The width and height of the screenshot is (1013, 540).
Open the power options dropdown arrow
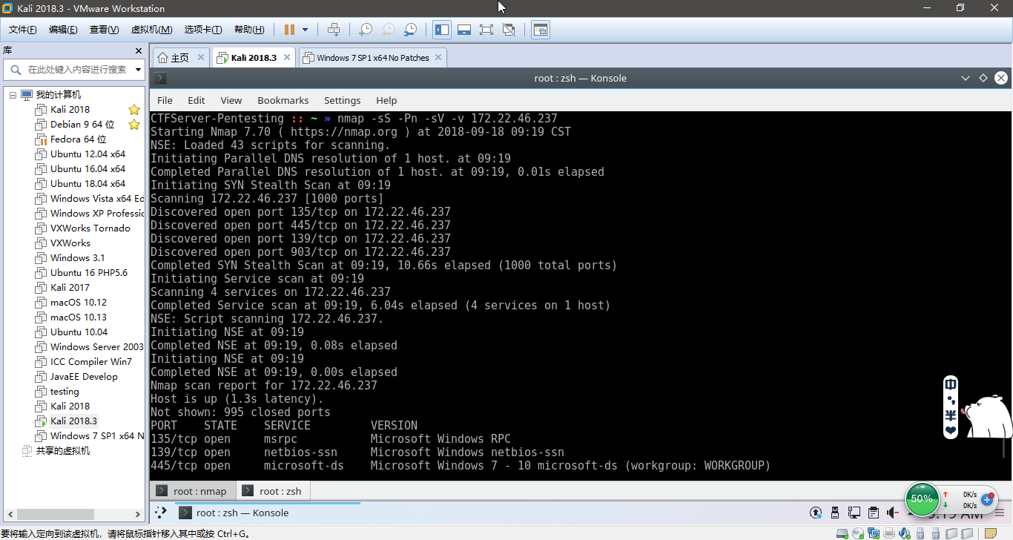pyautogui.click(x=305, y=30)
